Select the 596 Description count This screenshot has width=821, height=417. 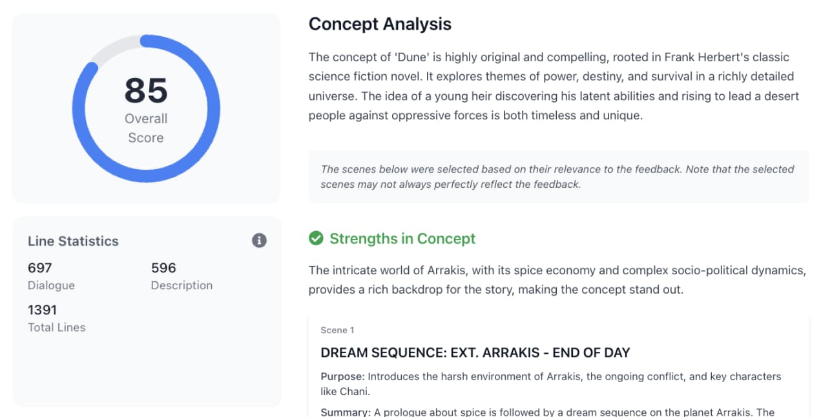pos(163,268)
